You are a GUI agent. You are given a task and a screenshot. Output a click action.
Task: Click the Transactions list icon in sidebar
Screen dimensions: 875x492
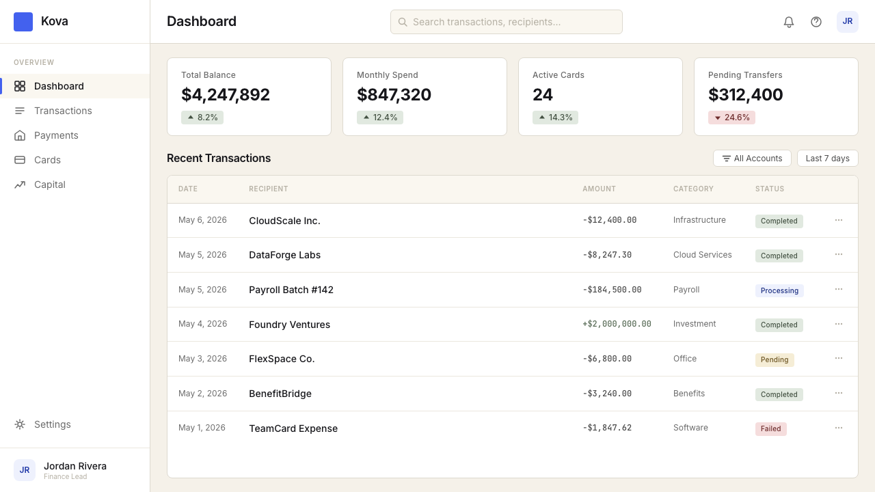pos(20,111)
